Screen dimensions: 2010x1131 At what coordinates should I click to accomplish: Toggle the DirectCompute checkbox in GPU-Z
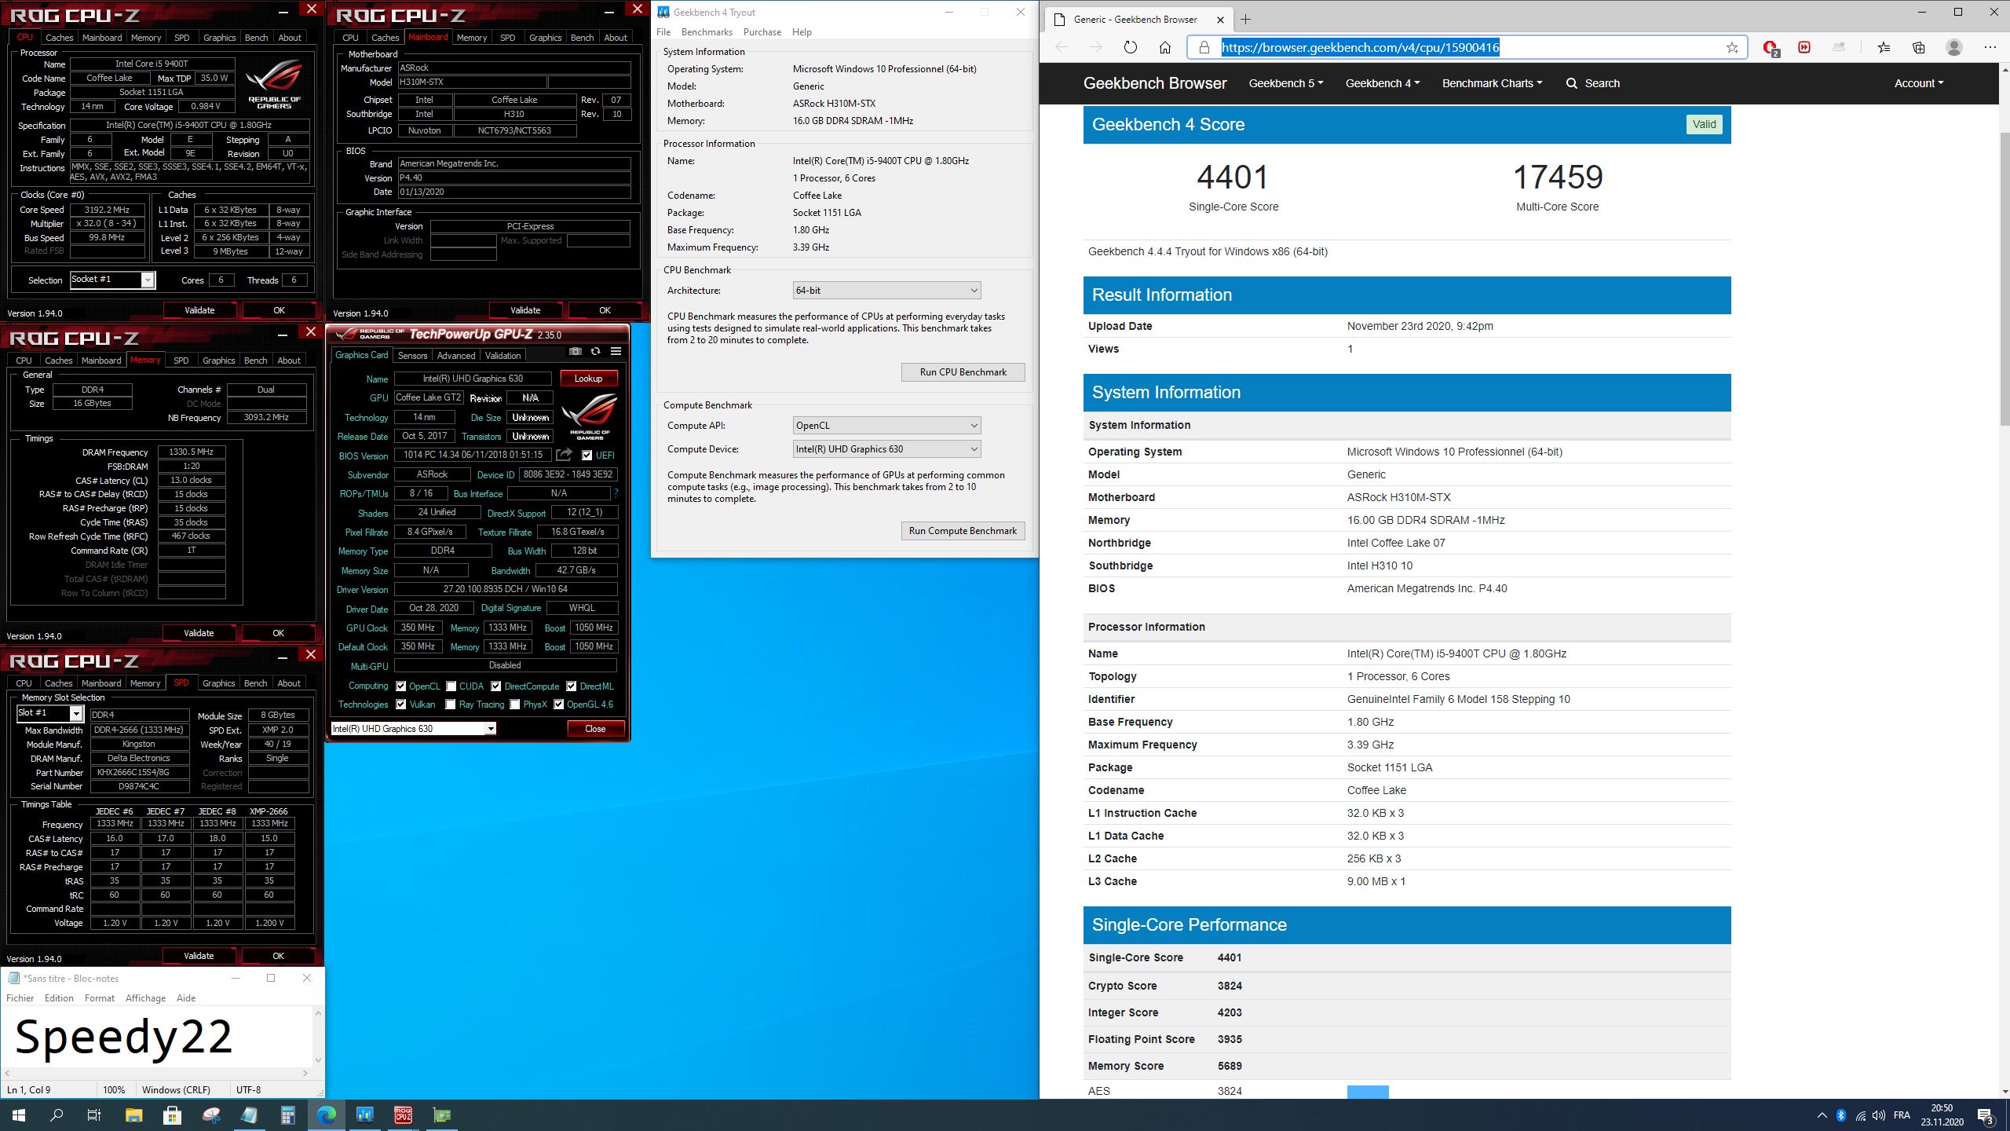495,686
